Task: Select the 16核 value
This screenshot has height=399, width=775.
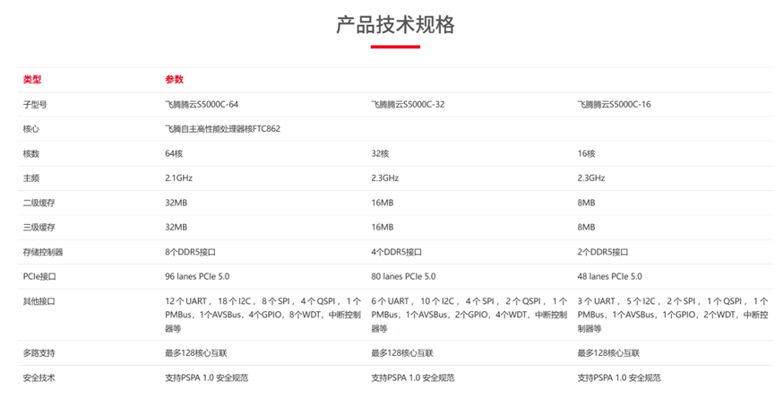Action: pos(586,153)
